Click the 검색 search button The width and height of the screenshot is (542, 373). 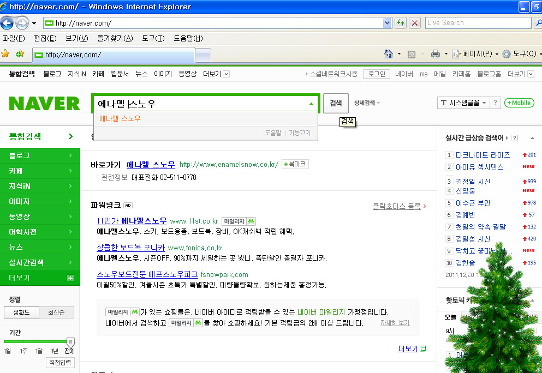tap(336, 103)
